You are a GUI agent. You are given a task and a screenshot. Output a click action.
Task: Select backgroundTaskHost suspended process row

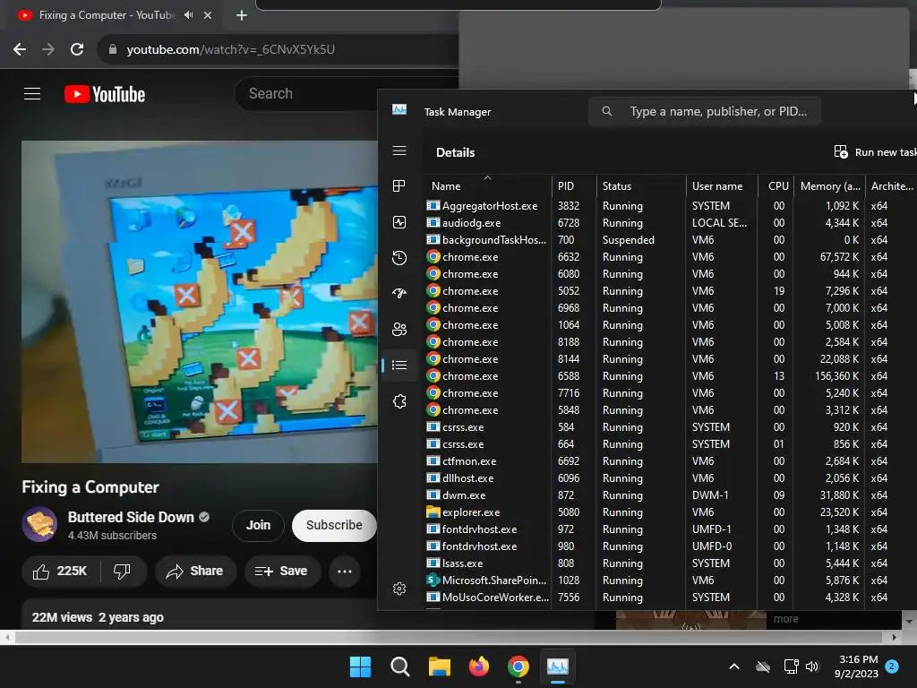click(670, 240)
